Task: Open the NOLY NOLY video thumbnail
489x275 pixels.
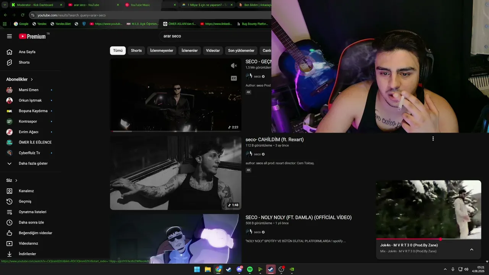Action: tap(176, 239)
